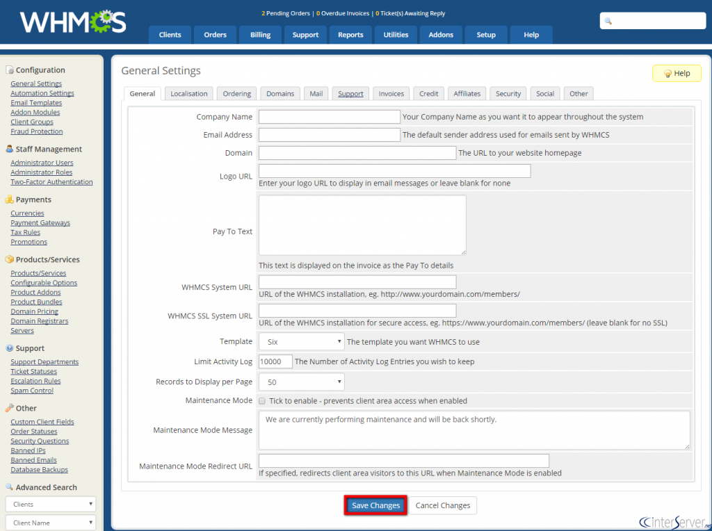Screen dimensions: 712x531
Task: Switch to the Credit tab
Action: [428, 94]
